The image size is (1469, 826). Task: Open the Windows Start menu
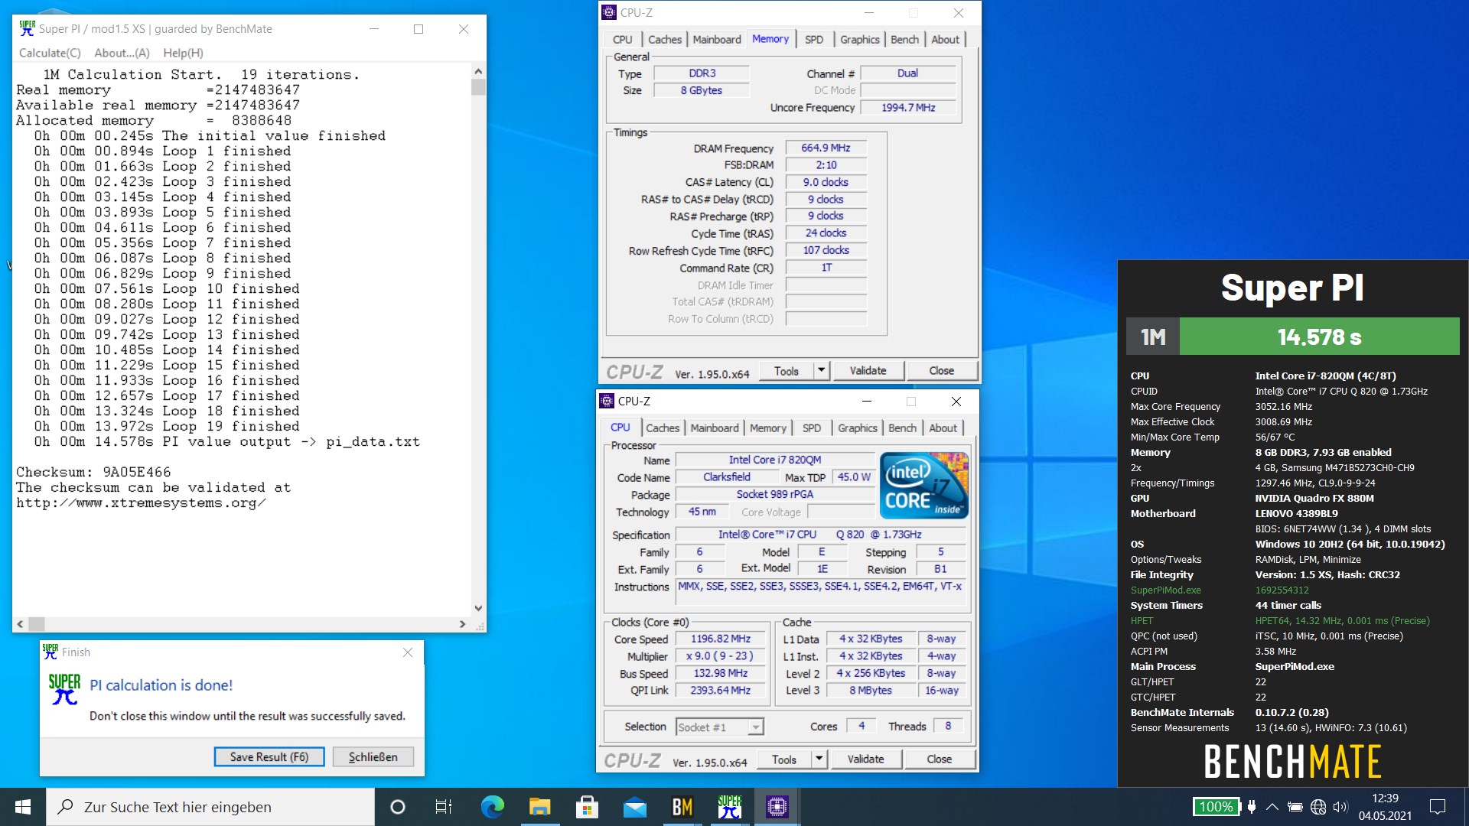pos(23,807)
